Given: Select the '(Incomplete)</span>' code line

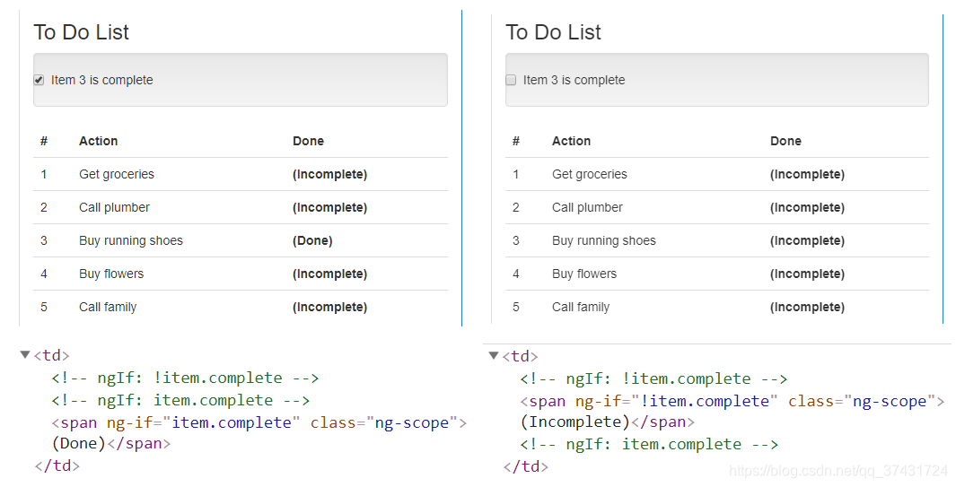Looking at the screenshot, I should [x=607, y=422].
